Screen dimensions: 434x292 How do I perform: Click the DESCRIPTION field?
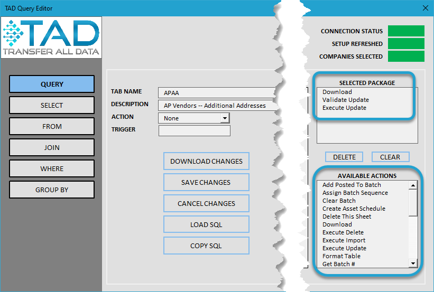coord(218,106)
